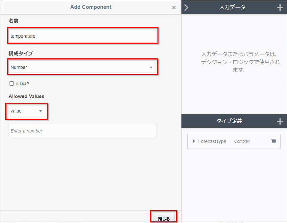Click the plus icon in 入力データ header
This screenshot has width=287, height=223.
pyautogui.click(x=280, y=8)
